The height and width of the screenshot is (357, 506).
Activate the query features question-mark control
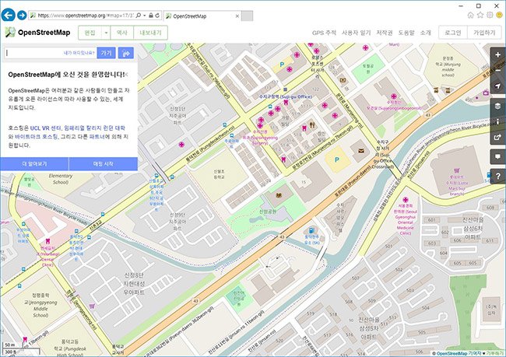pyautogui.click(x=497, y=176)
